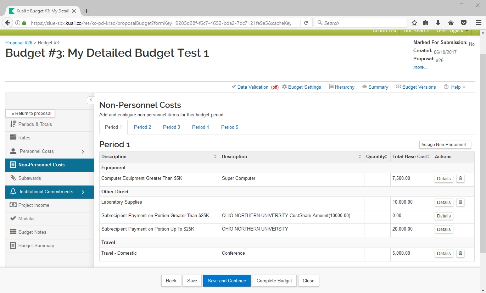The width and height of the screenshot is (486, 293).
Task: Open Budget Summary in sidebar
Action: (36, 245)
